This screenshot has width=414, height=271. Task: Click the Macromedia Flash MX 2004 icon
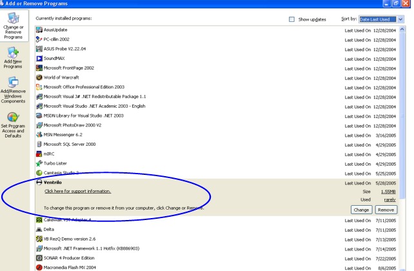[x=39, y=267]
